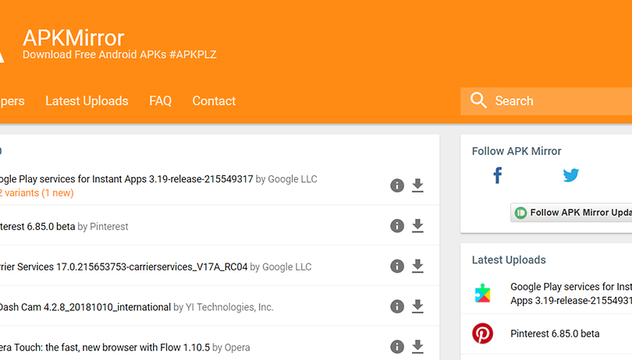Download Carrier Services 17.0 APK
Image resolution: width=632 pixels, height=360 pixels.
pos(417,266)
